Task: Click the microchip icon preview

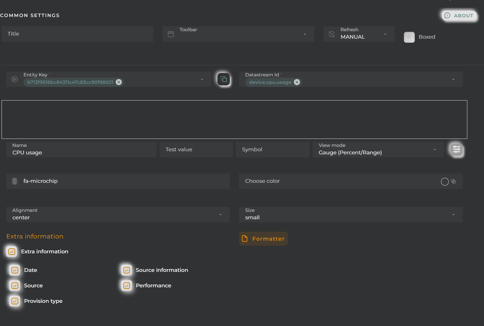Action: pos(15,181)
